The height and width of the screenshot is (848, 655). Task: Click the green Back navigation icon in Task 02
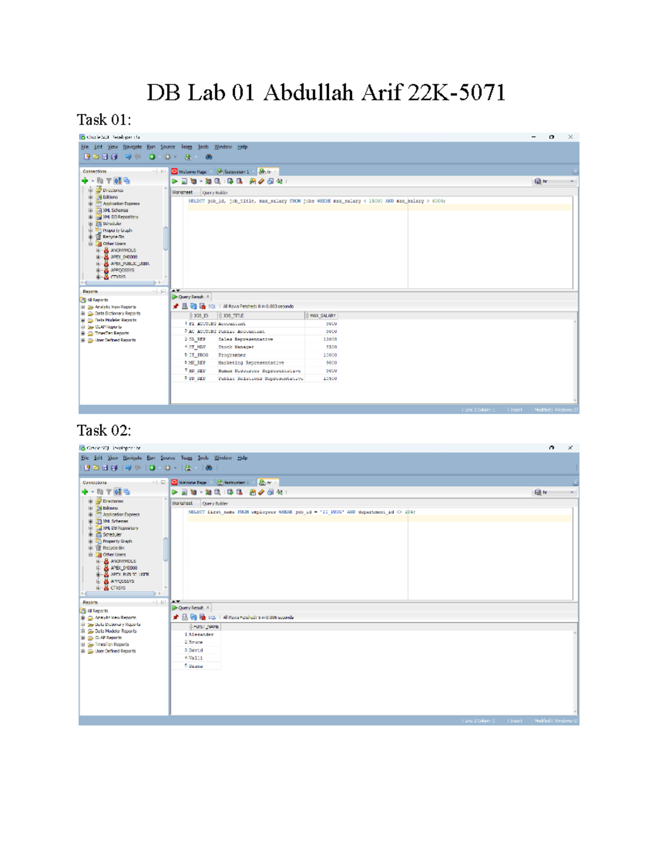[152, 468]
